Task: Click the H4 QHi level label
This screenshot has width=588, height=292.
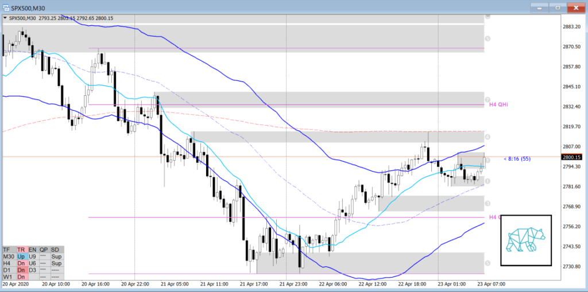Action: pos(498,104)
